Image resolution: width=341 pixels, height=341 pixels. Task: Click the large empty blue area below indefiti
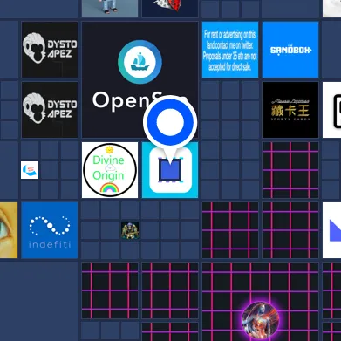(x=39, y=302)
